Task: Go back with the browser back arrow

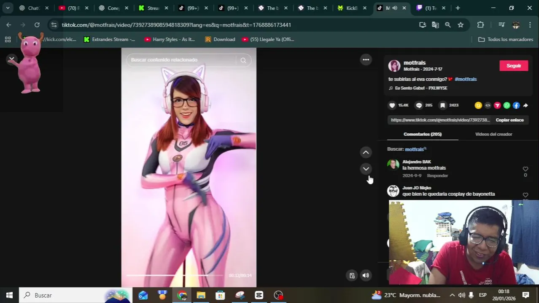Action: (9, 25)
